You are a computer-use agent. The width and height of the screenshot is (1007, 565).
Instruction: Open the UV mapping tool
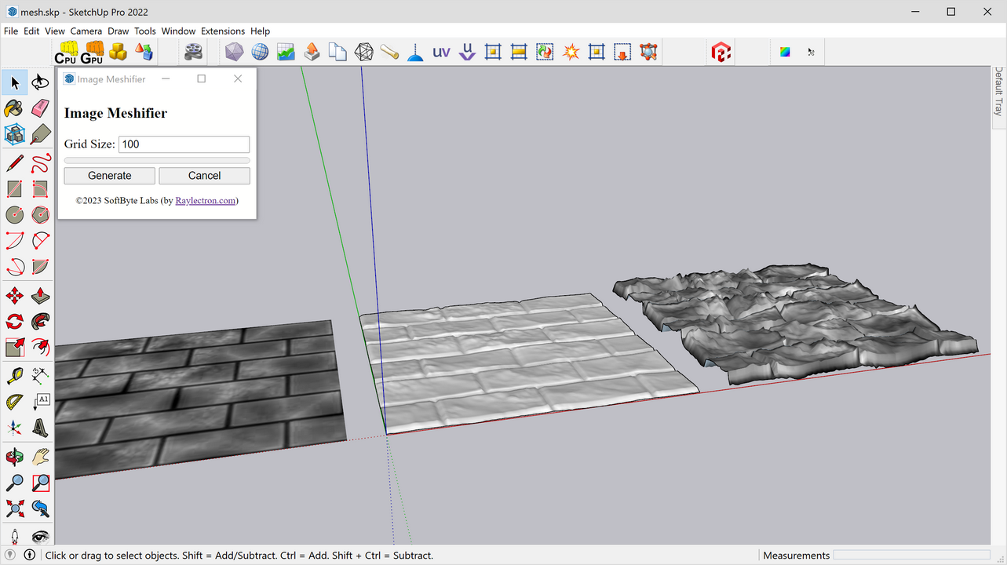point(440,51)
